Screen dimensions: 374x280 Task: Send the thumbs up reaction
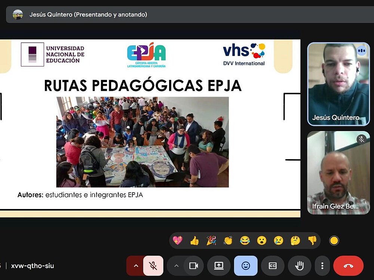pyautogui.click(x=194, y=240)
